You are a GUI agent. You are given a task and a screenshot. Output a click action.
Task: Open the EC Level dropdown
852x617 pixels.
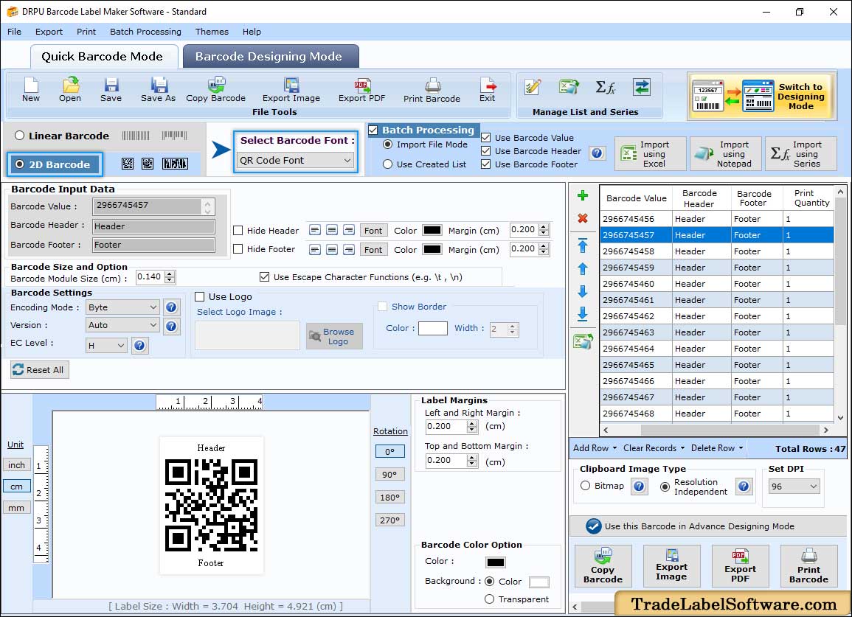106,346
